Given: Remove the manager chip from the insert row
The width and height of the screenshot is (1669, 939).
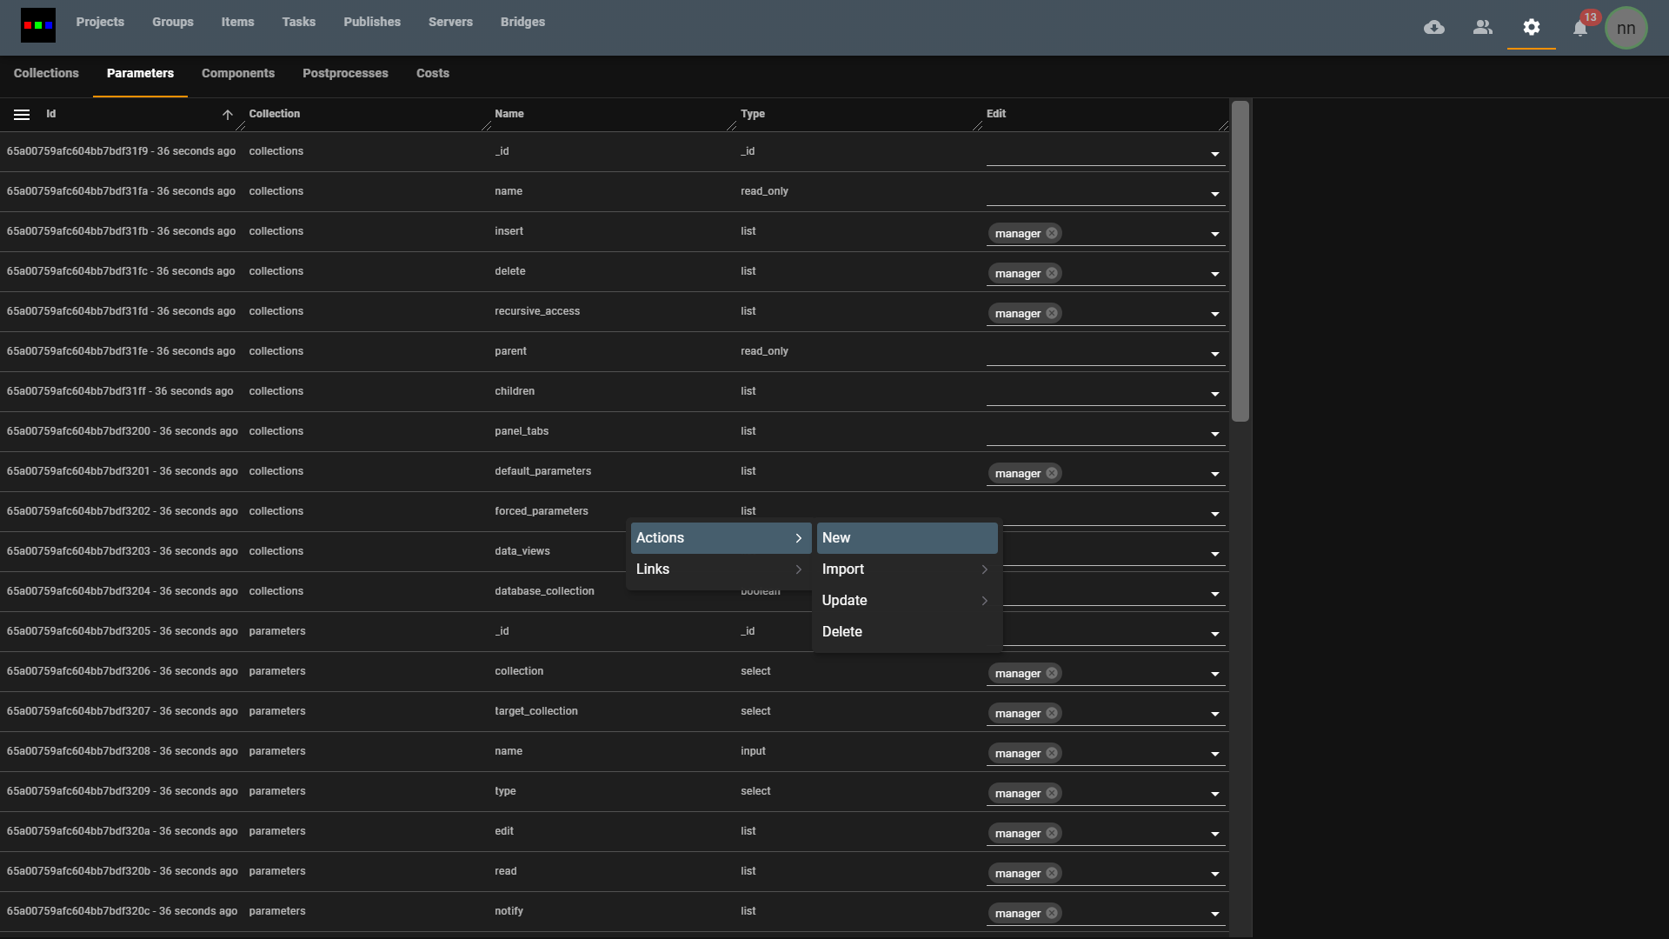Looking at the screenshot, I should 1052,233.
